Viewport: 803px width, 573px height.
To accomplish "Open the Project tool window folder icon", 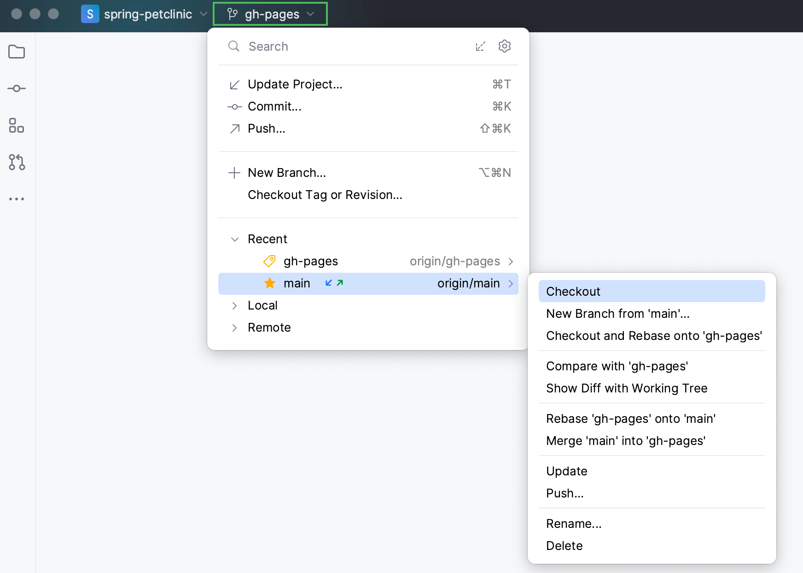I will [17, 52].
